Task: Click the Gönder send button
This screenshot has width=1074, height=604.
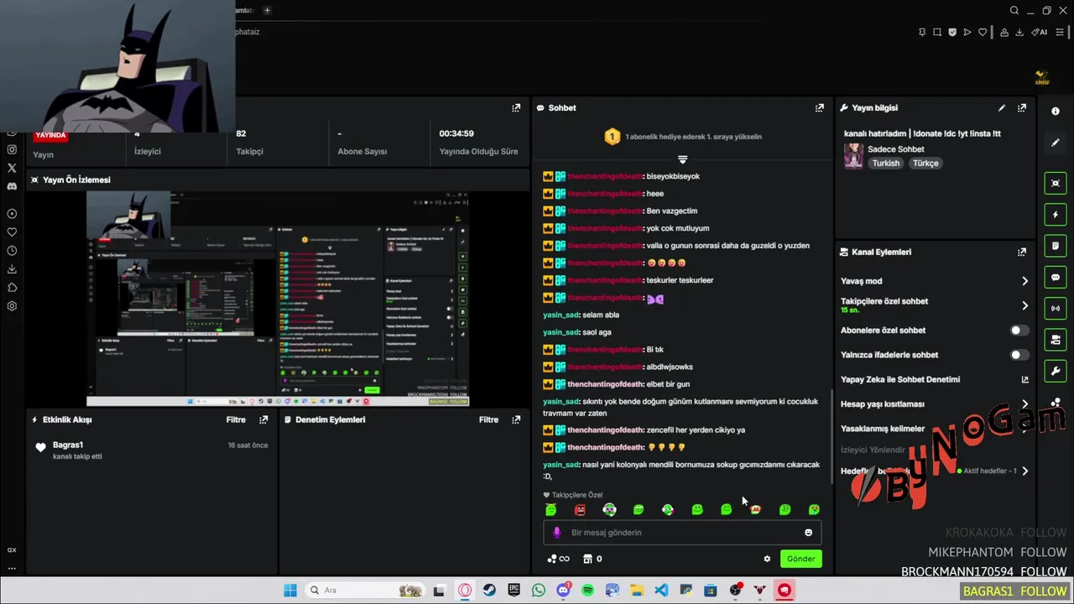Action: (x=800, y=559)
